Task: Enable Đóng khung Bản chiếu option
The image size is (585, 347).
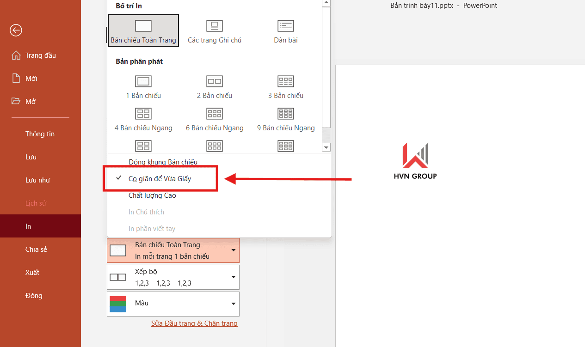Action: [x=163, y=162]
